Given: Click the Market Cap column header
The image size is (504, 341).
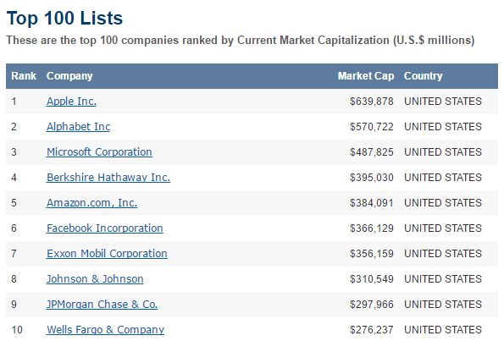Looking at the screenshot, I should click(x=366, y=76).
